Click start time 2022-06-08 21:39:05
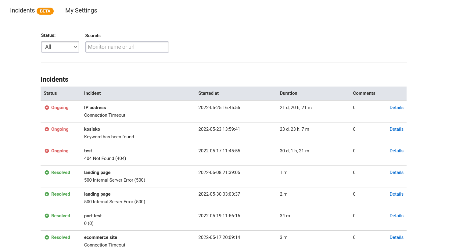Screen dimensions: 470x252 219,172
